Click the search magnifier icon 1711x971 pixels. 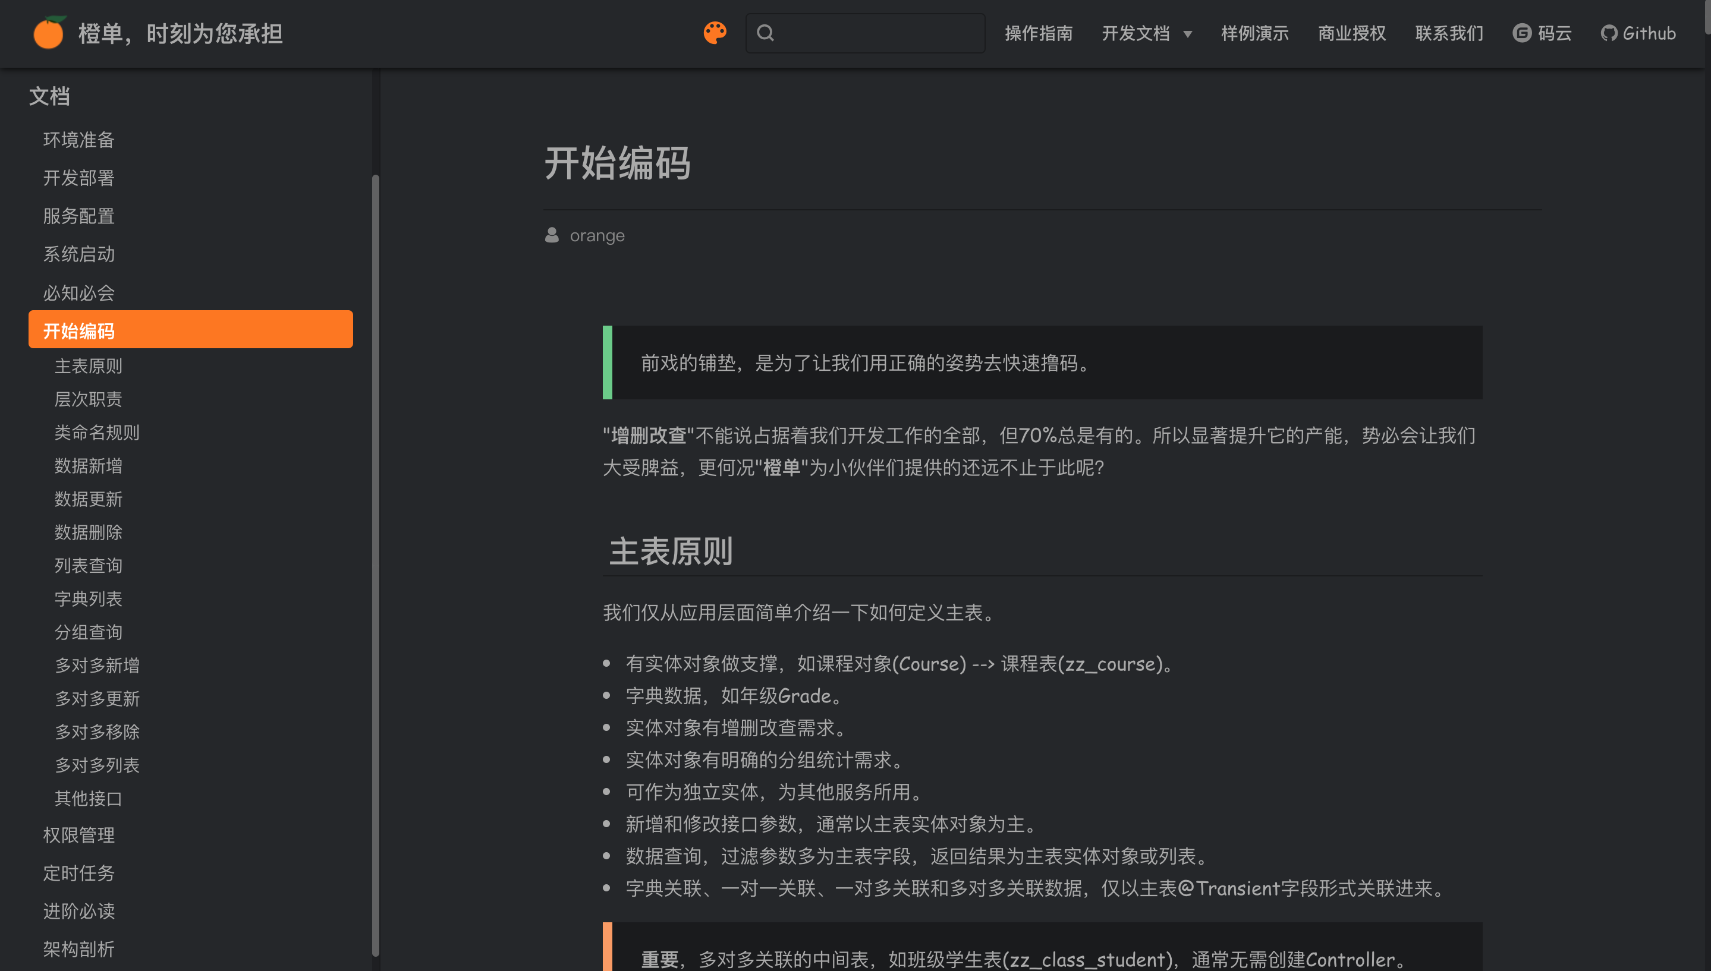click(765, 33)
